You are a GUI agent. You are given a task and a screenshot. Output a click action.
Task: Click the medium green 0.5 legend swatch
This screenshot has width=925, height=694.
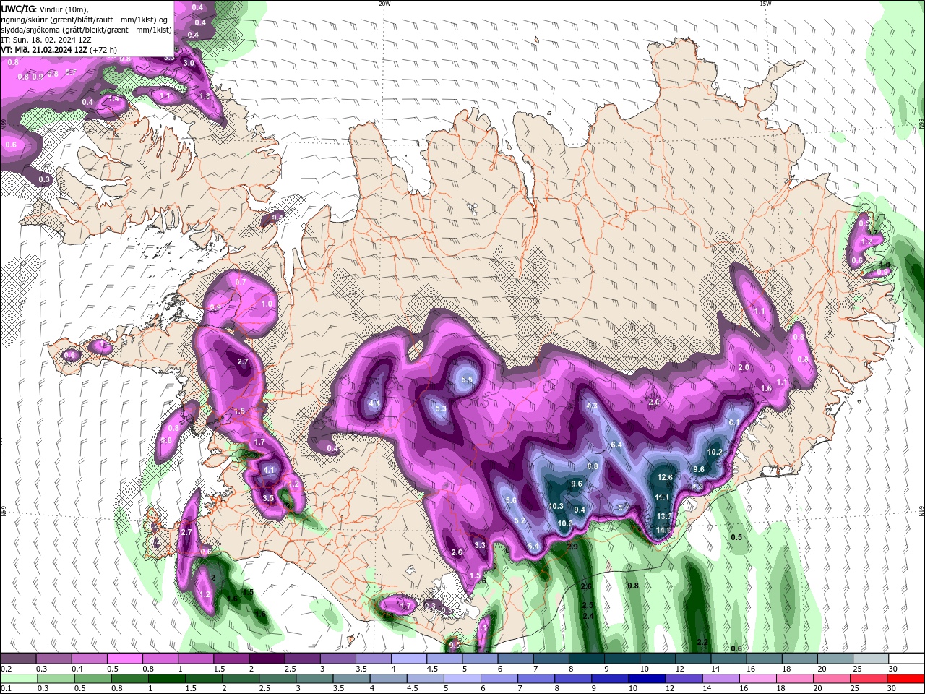tap(92, 679)
